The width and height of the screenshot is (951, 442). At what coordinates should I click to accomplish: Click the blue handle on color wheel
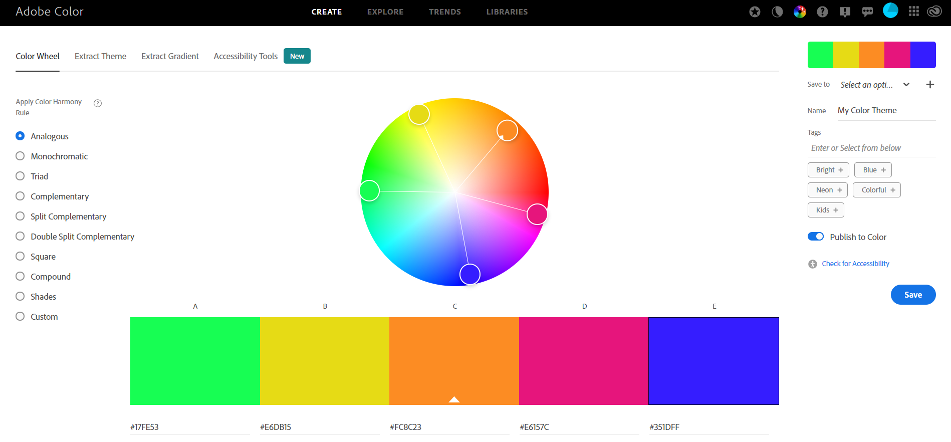coord(470,274)
